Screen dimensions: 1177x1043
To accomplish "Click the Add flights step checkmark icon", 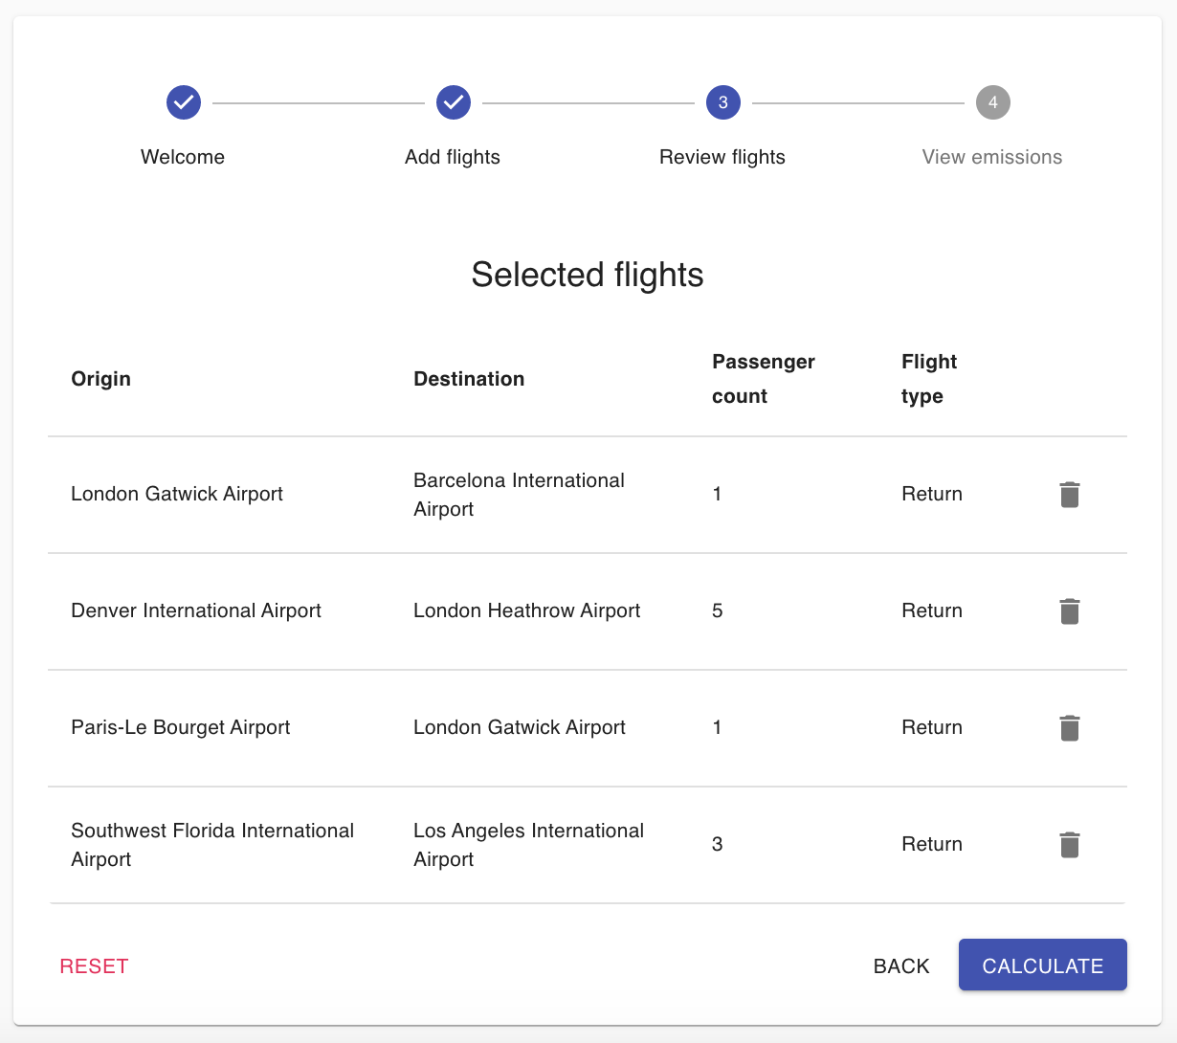I will coord(454,102).
